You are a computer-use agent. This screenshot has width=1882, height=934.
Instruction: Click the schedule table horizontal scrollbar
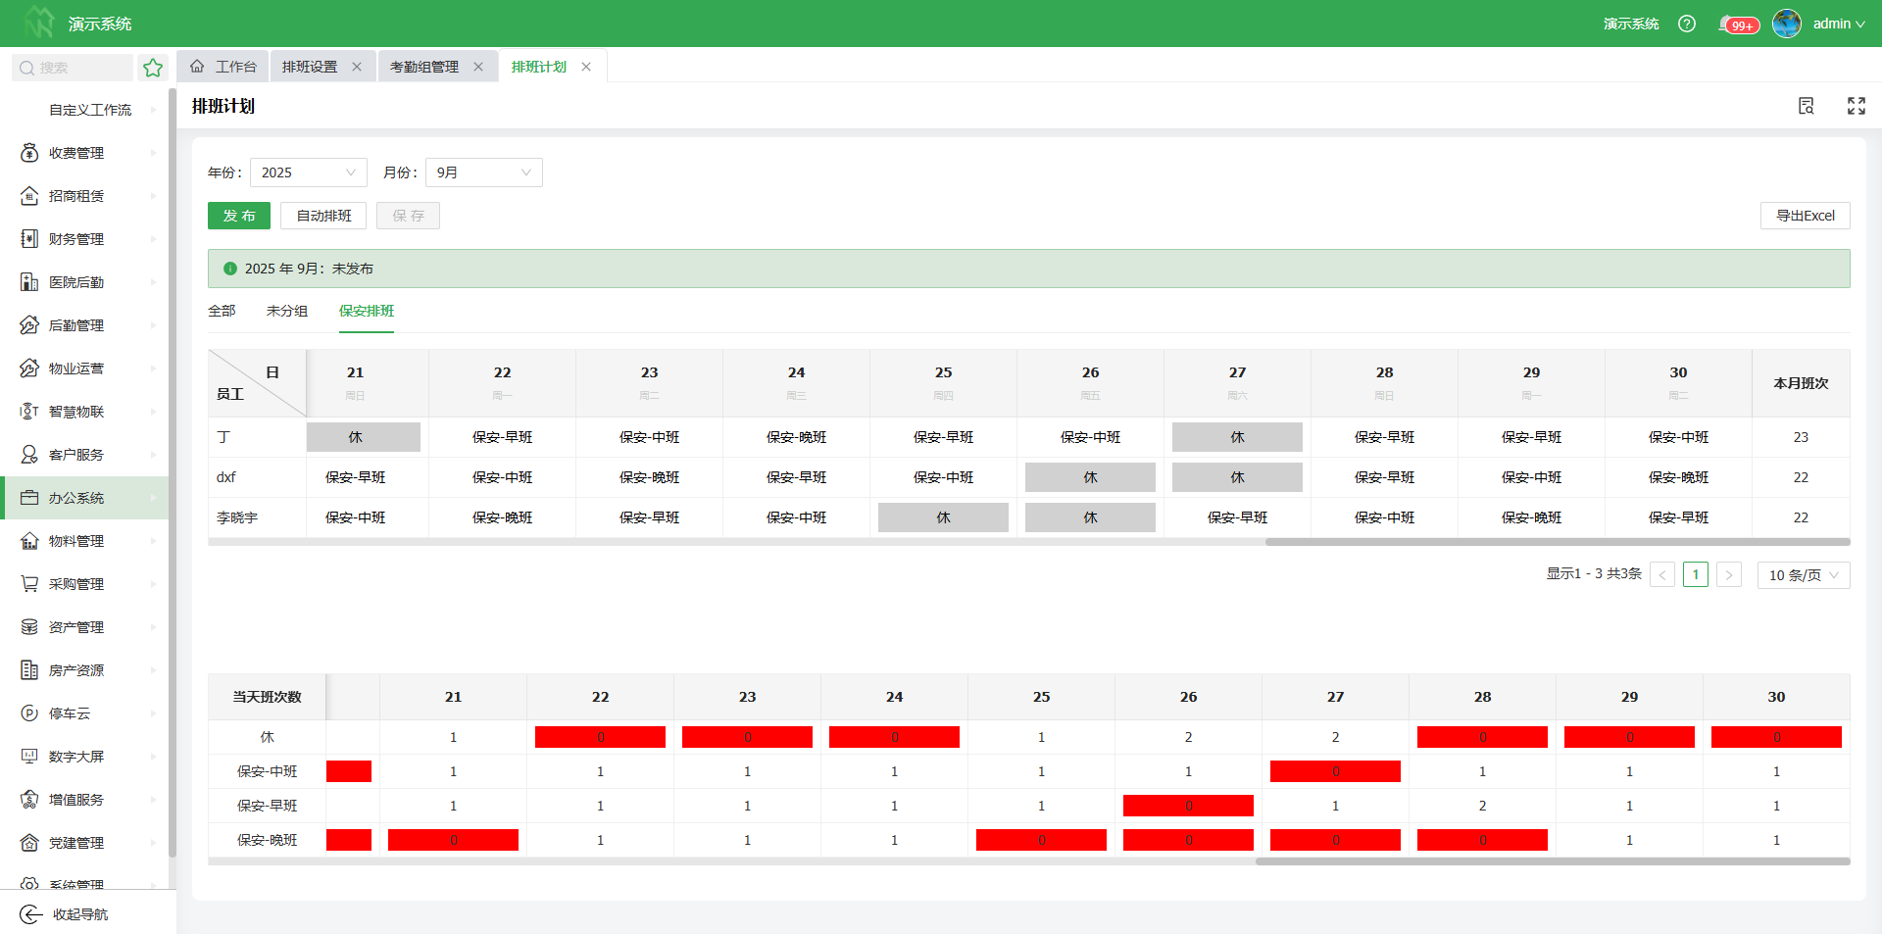[x=1557, y=542]
